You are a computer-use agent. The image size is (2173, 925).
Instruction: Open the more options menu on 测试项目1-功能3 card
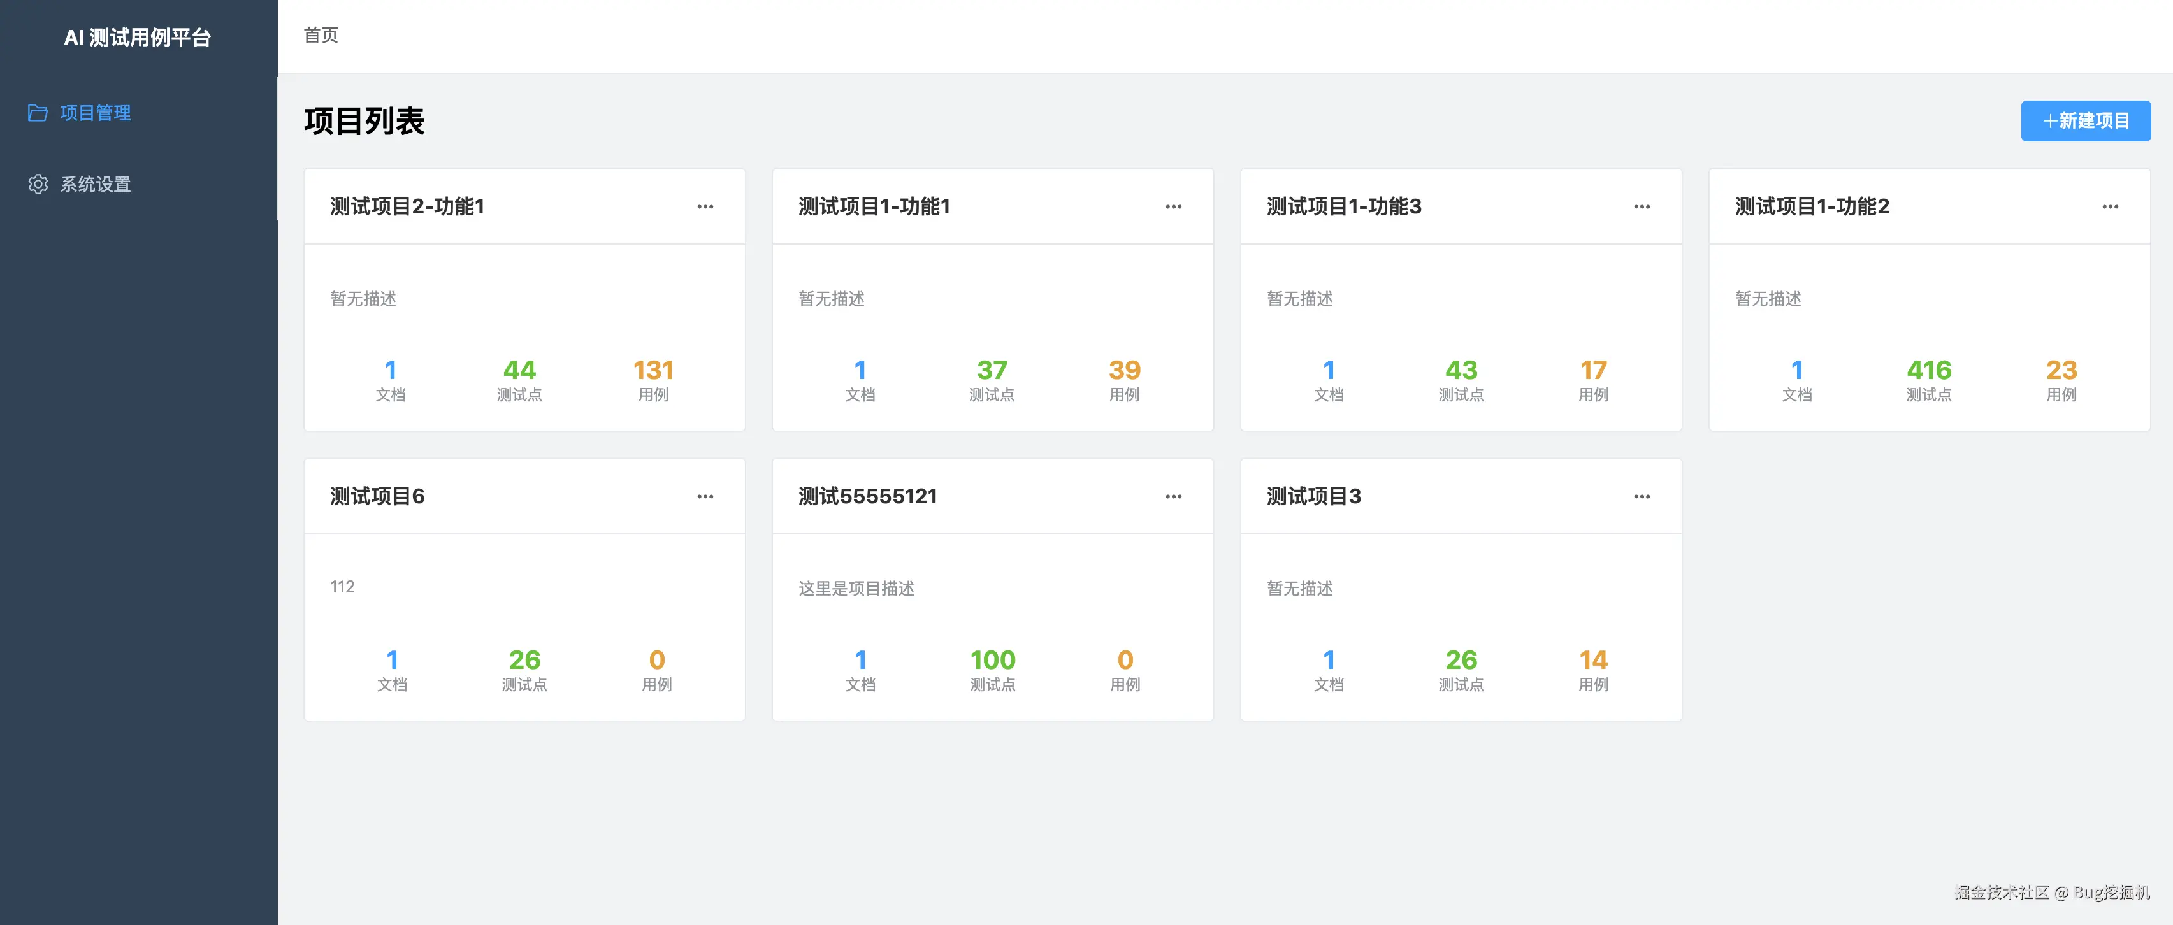coord(1642,206)
